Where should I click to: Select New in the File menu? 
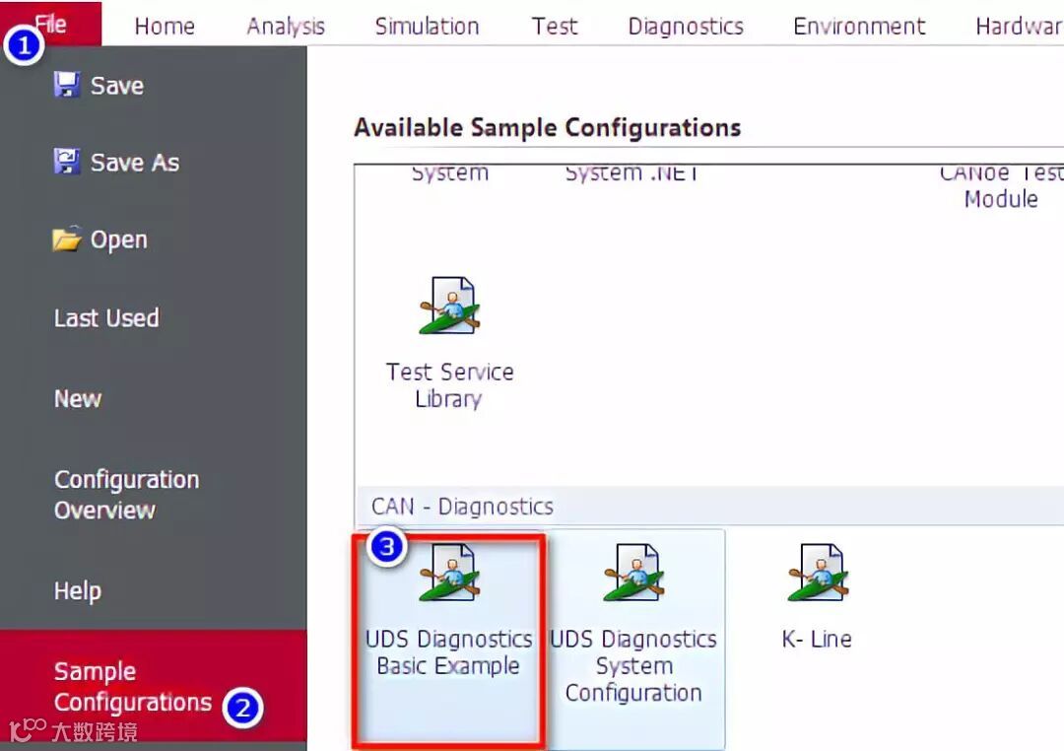point(78,398)
